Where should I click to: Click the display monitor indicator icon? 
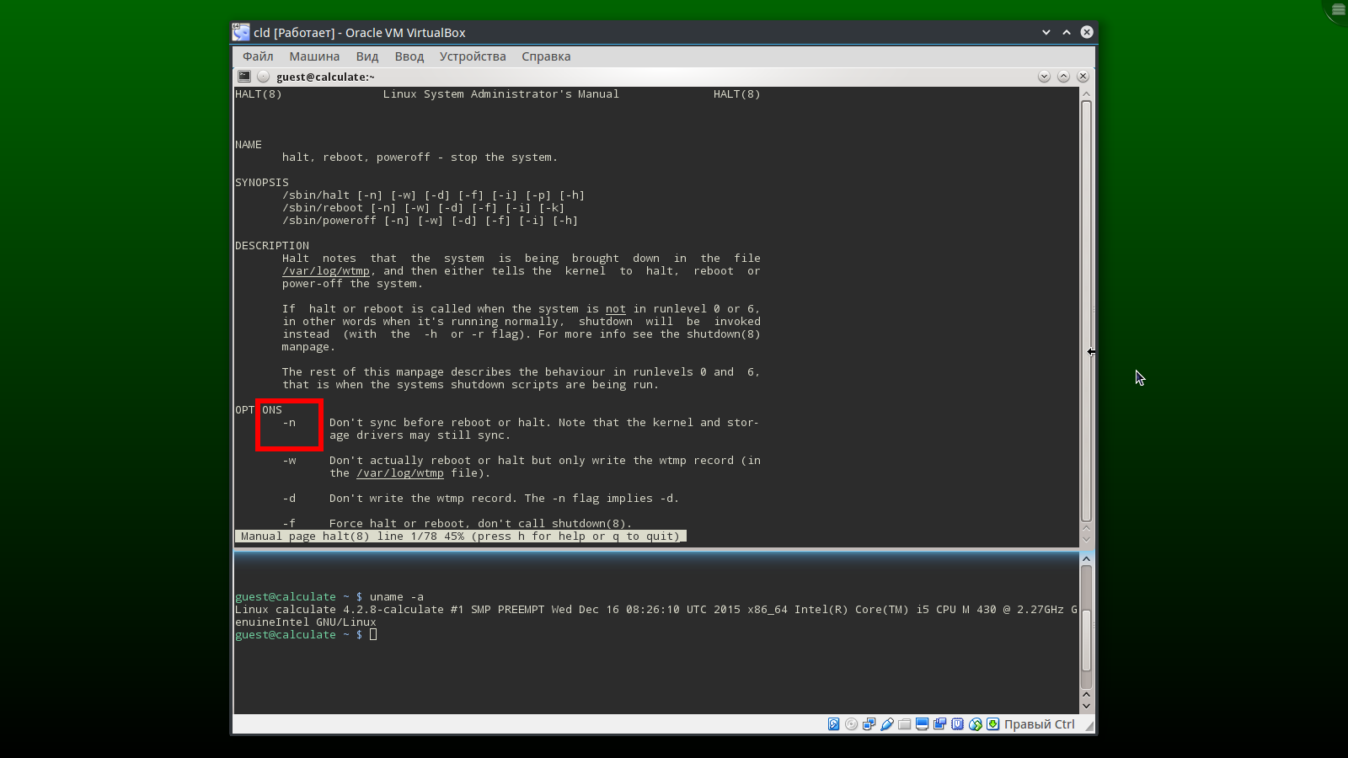[922, 724]
